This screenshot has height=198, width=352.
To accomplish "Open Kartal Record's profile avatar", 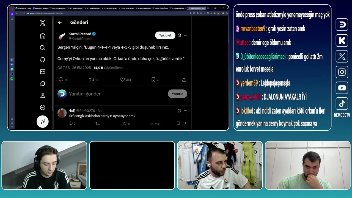I will click(62, 36).
